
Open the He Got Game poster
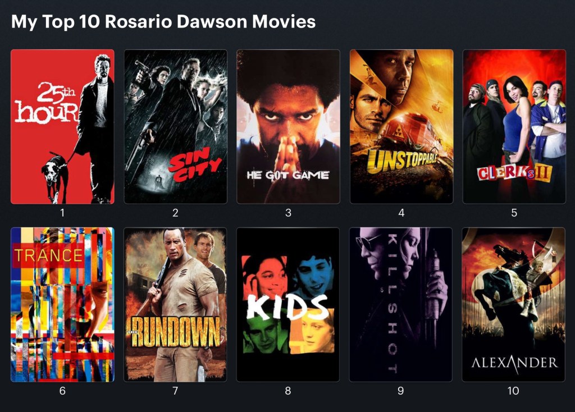(x=288, y=126)
